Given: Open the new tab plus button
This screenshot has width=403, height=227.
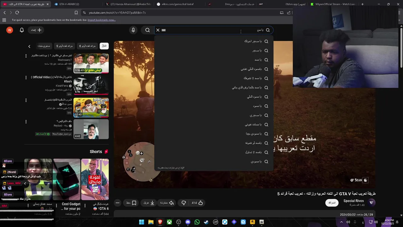Looking at the screenshot, I should point(362,4).
